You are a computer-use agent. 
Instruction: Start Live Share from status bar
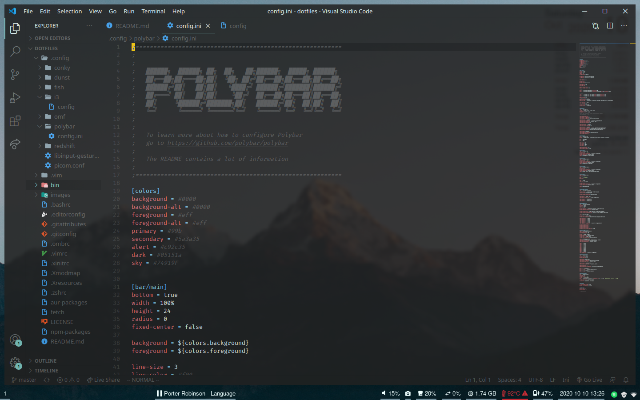[103, 380]
